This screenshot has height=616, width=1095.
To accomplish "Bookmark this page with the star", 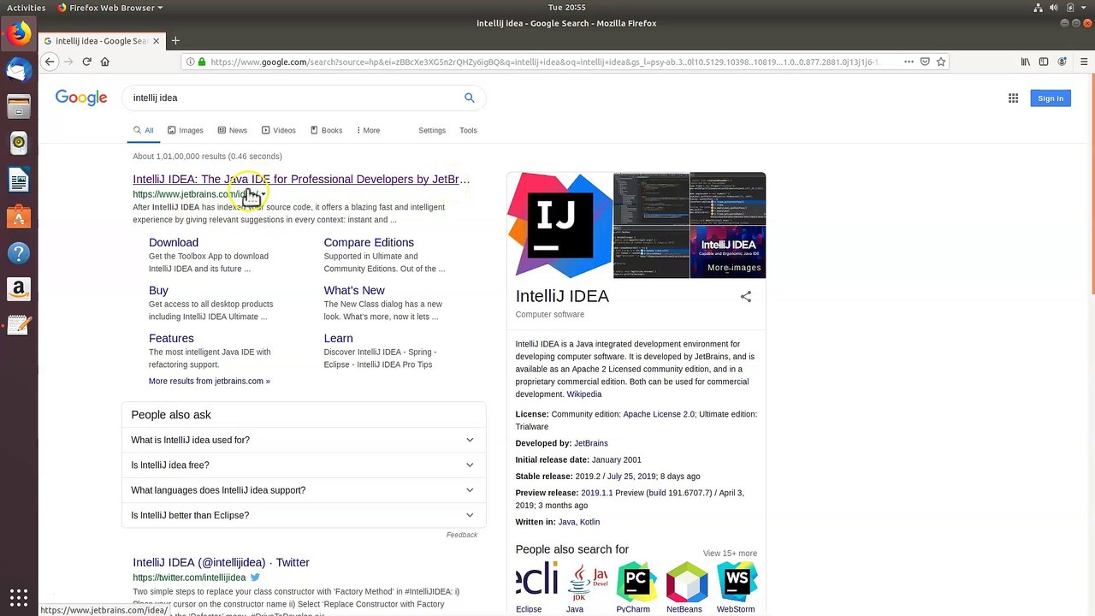I will (x=941, y=62).
